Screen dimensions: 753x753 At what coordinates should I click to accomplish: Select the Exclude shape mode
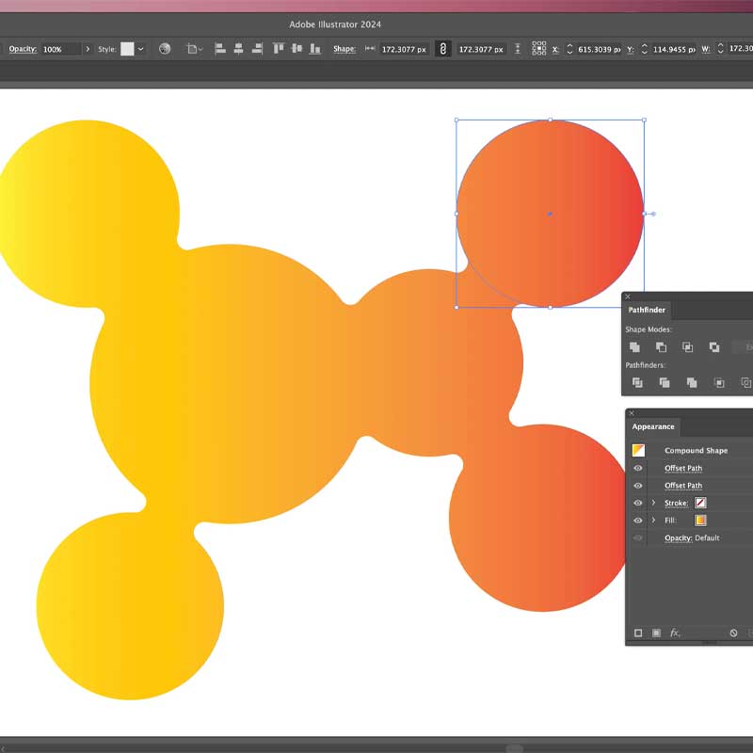point(714,346)
